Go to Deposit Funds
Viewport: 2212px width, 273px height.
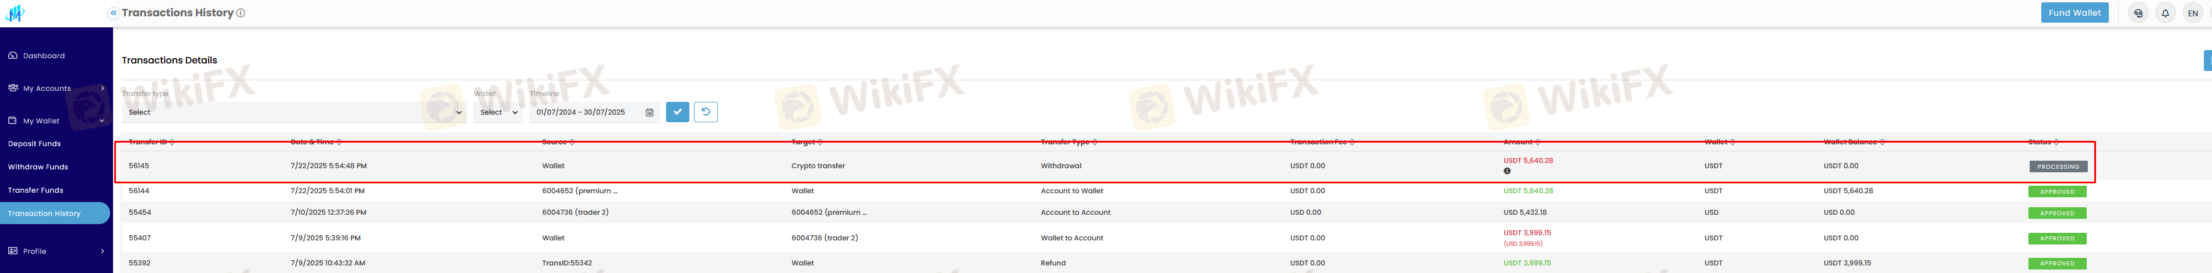click(34, 144)
